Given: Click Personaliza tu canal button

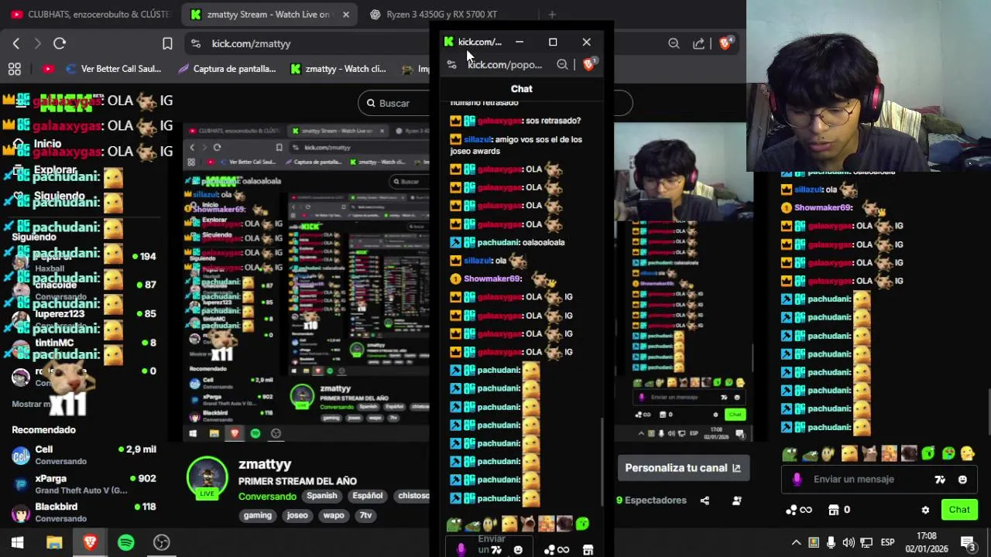Looking at the screenshot, I should click(x=683, y=468).
